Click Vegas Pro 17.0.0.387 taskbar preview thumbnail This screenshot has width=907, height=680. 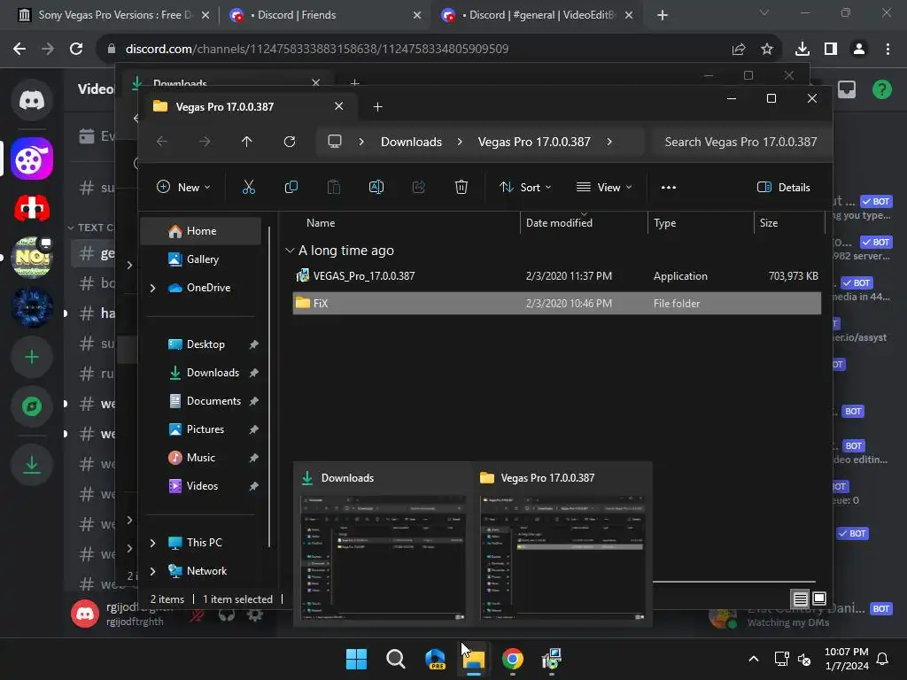pyautogui.click(x=562, y=545)
